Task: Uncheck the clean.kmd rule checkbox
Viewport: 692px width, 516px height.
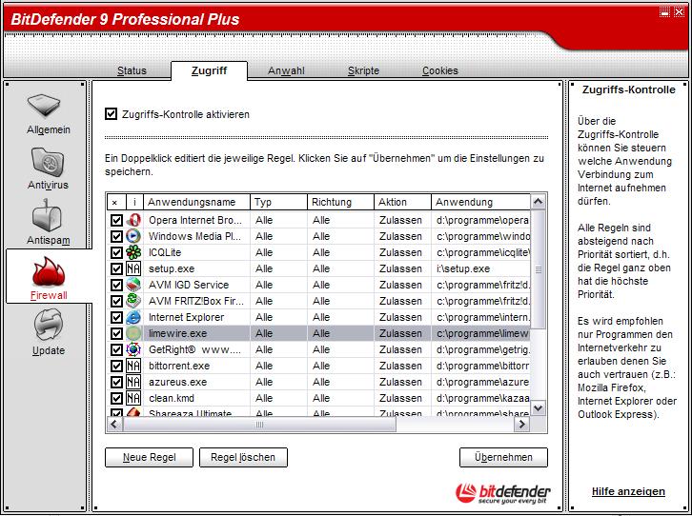Action: pos(116,398)
